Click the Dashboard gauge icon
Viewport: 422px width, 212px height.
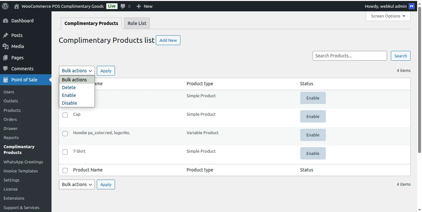click(x=6, y=21)
